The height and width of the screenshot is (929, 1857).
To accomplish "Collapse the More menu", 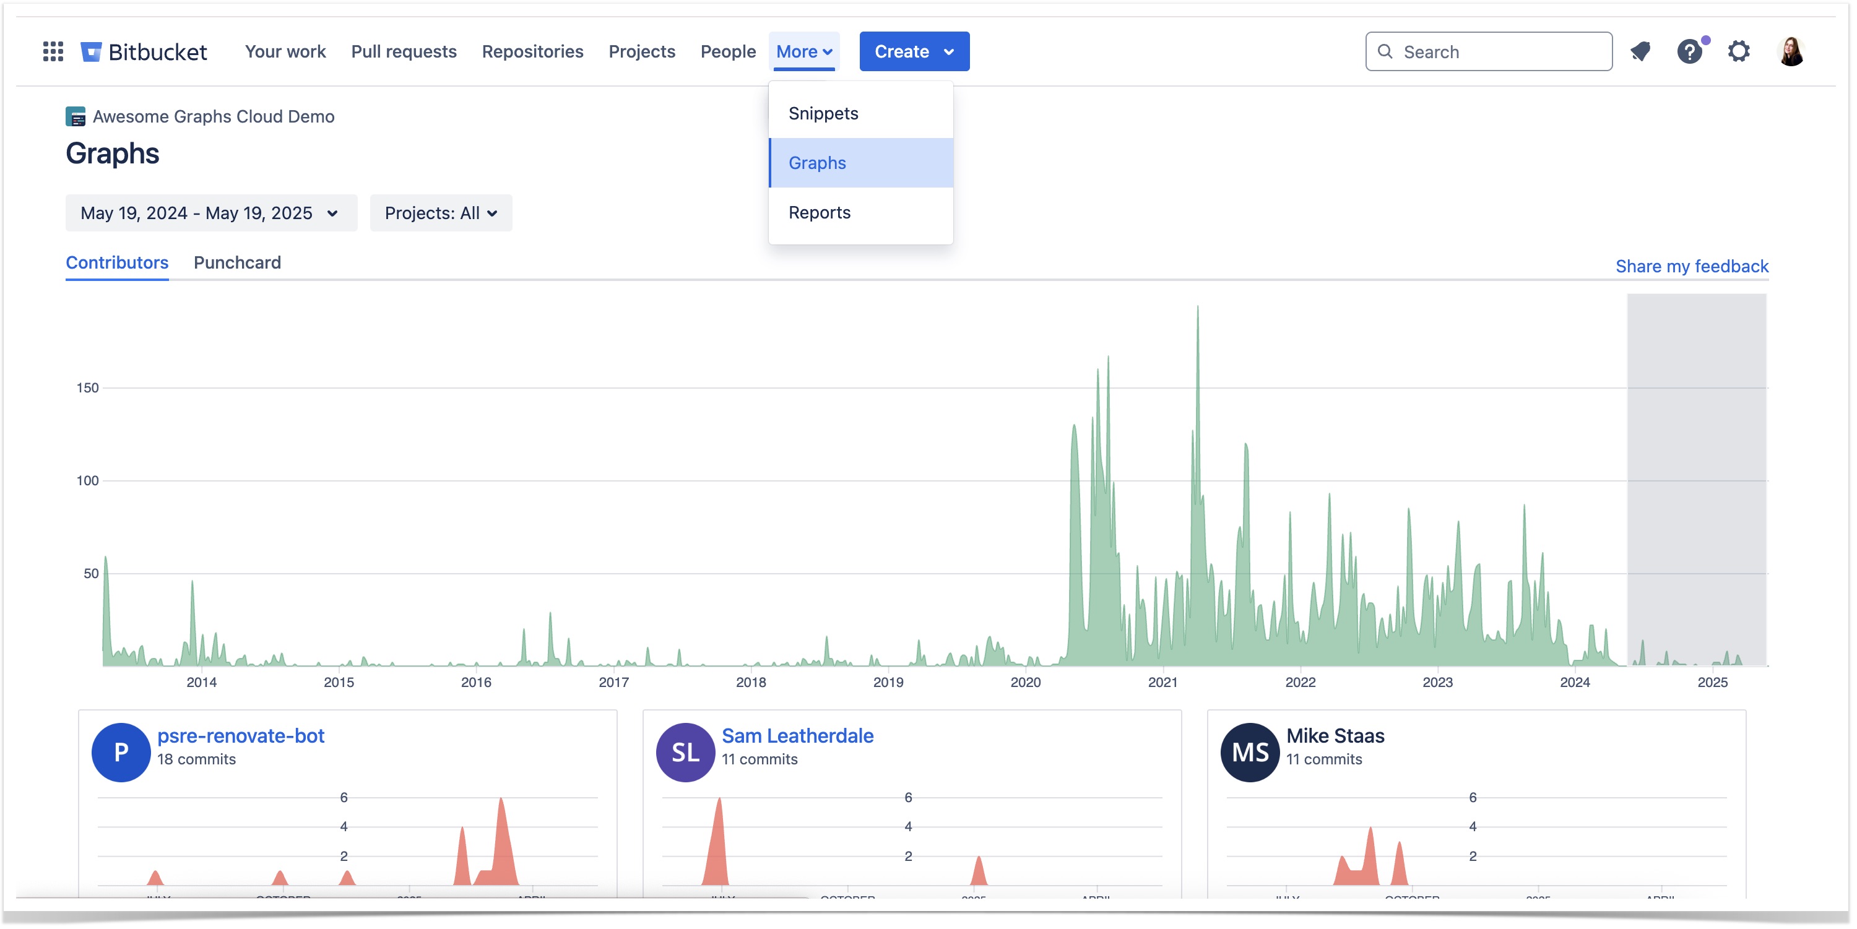I will click(x=804, y=51).
